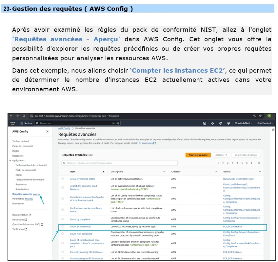Open table preferences gear icon
The height and width of the screenshot is (262, 278).
click(259, 163)
